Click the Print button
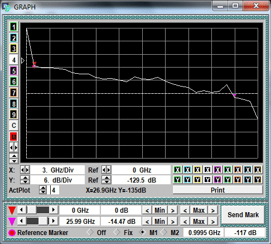The height and width of the screenshot is (244, 271). click(217, 190)
